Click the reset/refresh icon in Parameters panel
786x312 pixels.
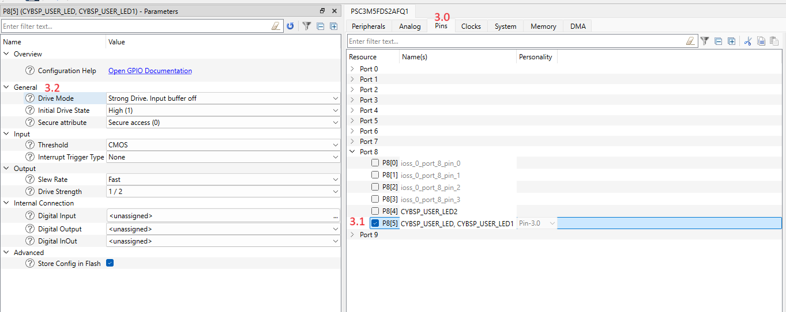click(x=291, y=26)
